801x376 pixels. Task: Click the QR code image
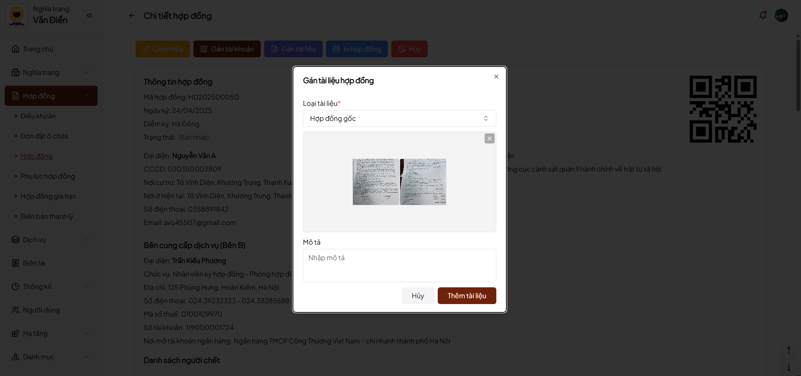pos(723,109)
